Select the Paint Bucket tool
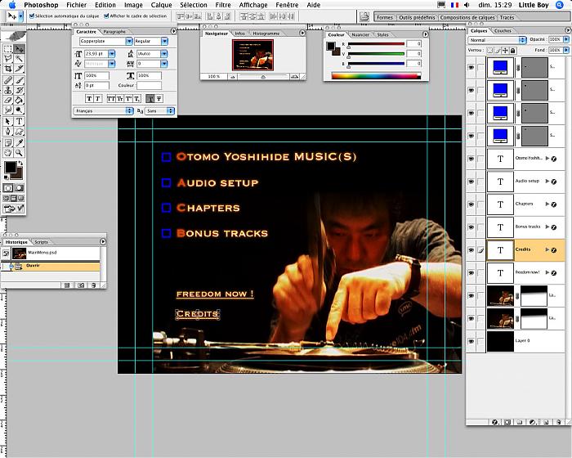Viewport: 572px width, 458px height. pos(20,100)
